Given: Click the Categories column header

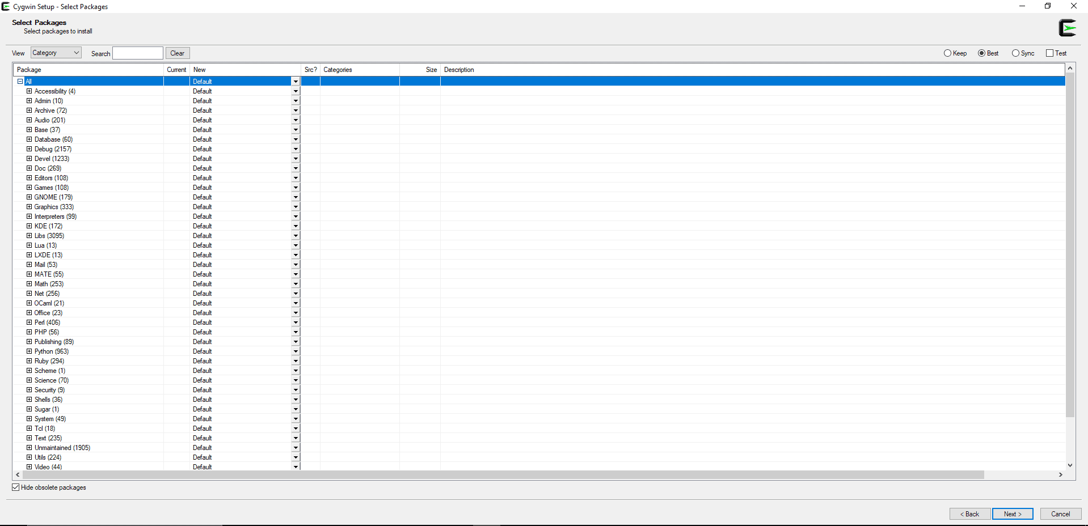Looking at the screenshot, I should (x=360, y=70).
